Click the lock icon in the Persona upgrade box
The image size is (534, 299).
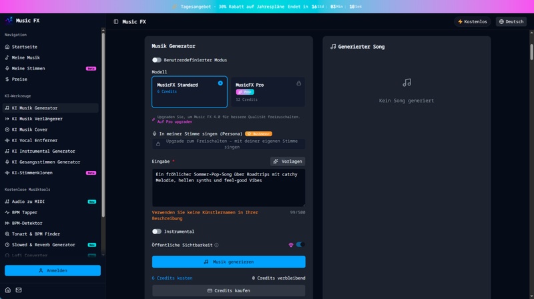(x=158, y=144)
